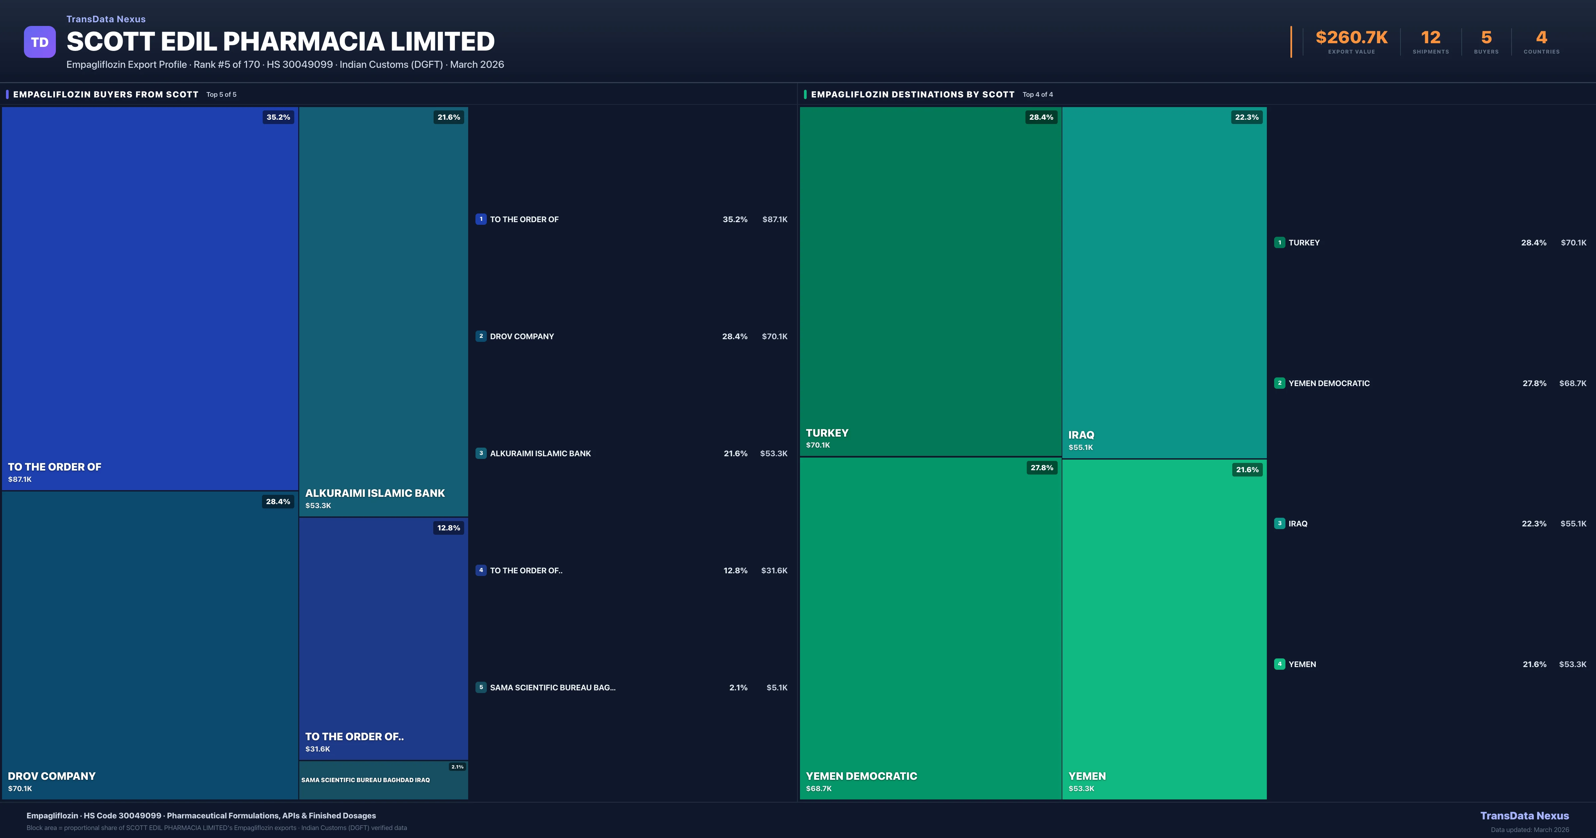Click the $260.7K export value stat
This screenshot has width=1596, height=838.
click(1351, 38)
